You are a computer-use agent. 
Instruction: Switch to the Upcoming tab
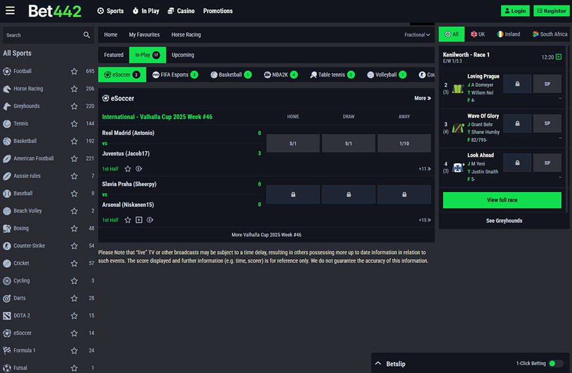pos(182,55)
